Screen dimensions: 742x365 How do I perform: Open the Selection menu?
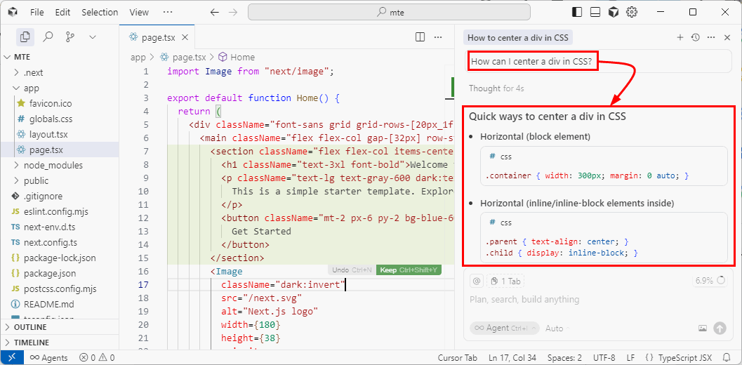click(100, 12)
